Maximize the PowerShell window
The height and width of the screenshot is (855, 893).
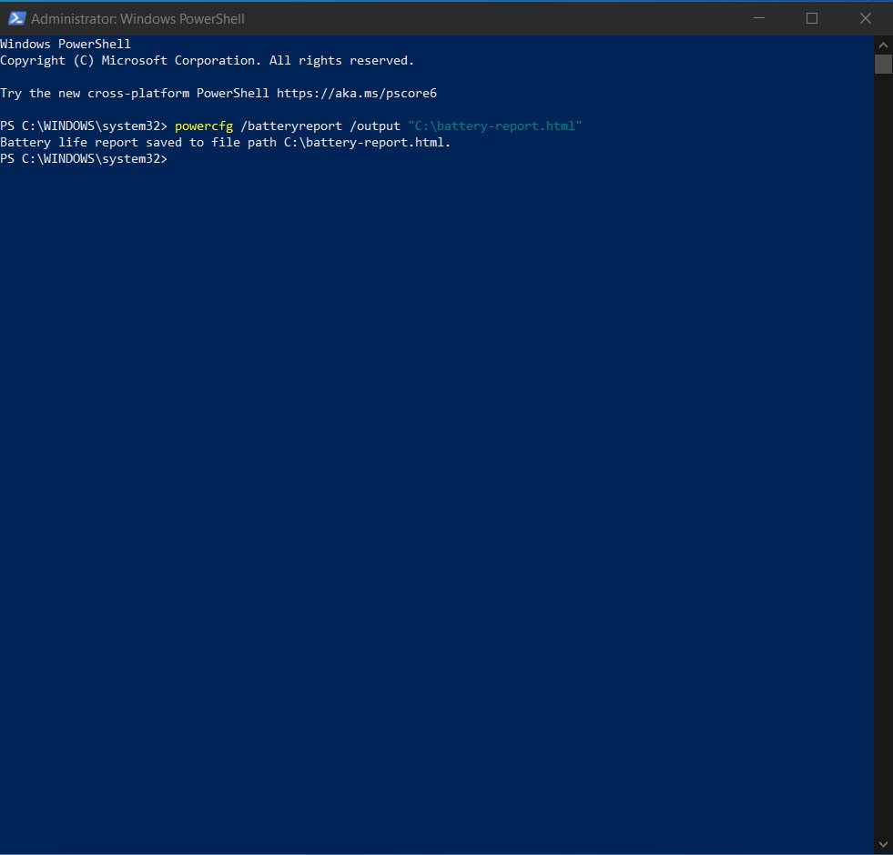point(812,18)
